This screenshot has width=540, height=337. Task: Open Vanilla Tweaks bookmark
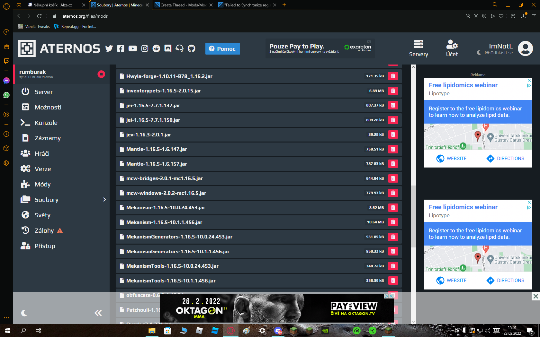[34, 27]
